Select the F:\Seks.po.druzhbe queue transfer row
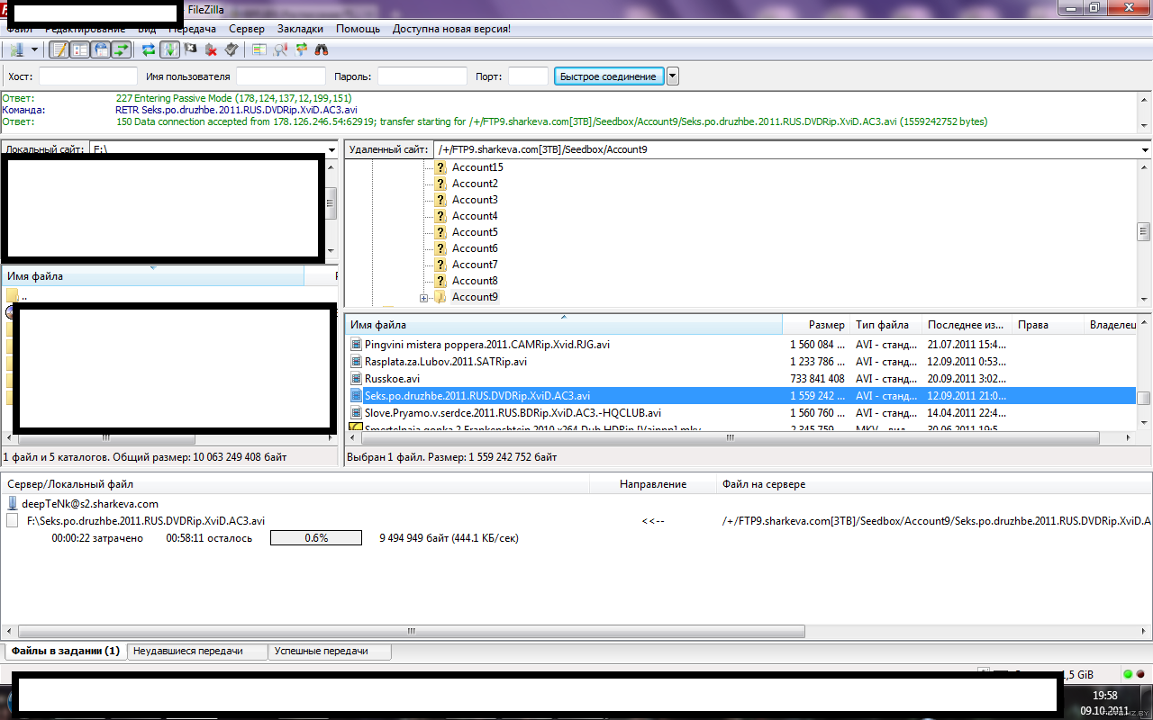The height and width of the screenshot is (720, 1153). (x=576, y=521)
